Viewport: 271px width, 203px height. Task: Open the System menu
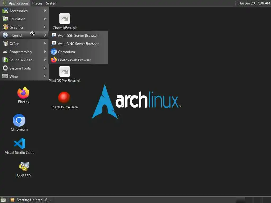click(52, 3)
